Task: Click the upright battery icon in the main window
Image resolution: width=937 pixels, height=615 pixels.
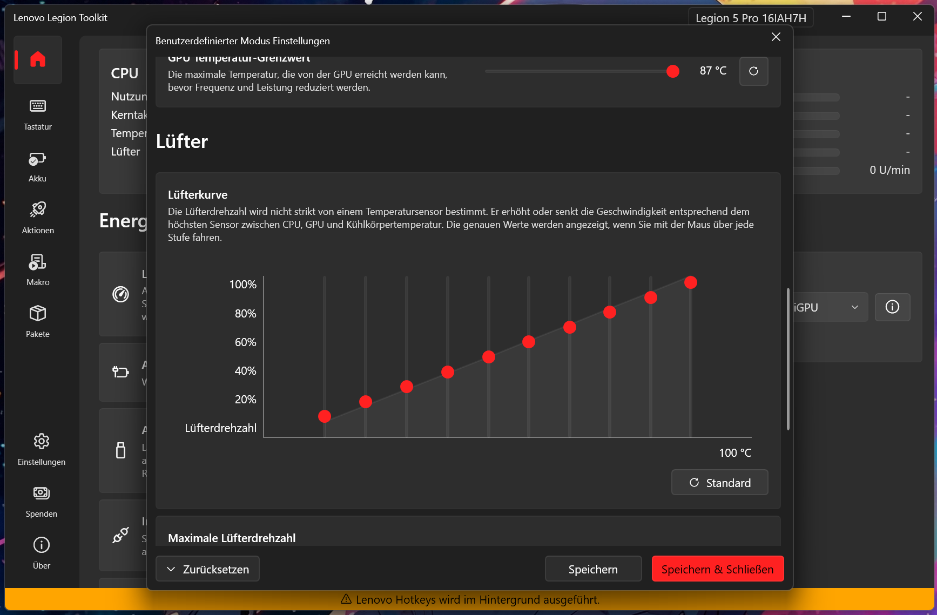Action: pyautogui.click(x=120, y=450)
